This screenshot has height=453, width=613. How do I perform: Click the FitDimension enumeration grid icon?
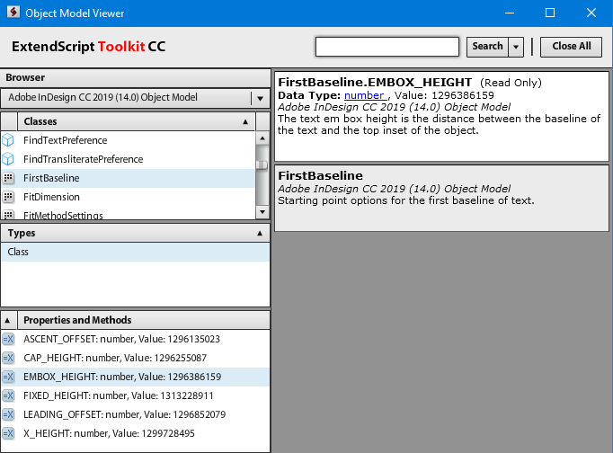pyautogui.click(x=8, y=197)
